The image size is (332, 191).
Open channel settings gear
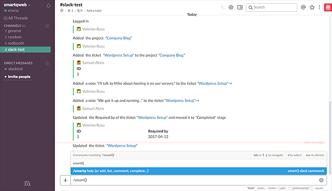pos(231,7)
